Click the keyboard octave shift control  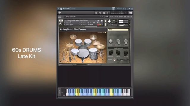click(59, 92)
